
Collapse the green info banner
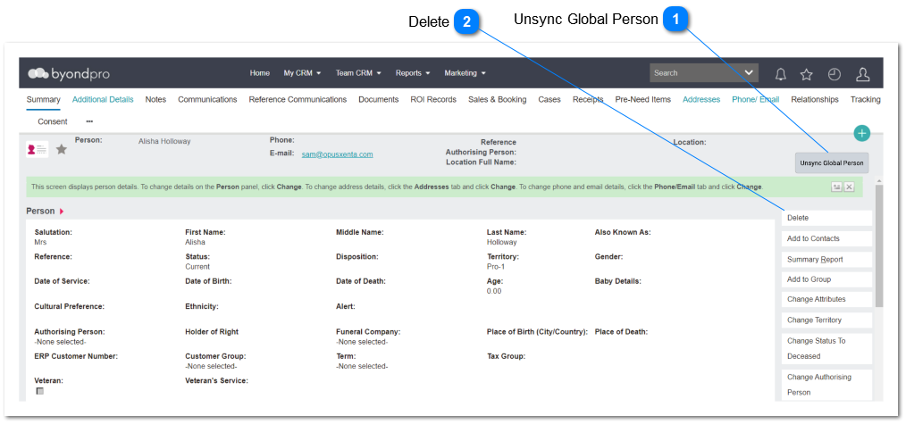click(836, 187)
